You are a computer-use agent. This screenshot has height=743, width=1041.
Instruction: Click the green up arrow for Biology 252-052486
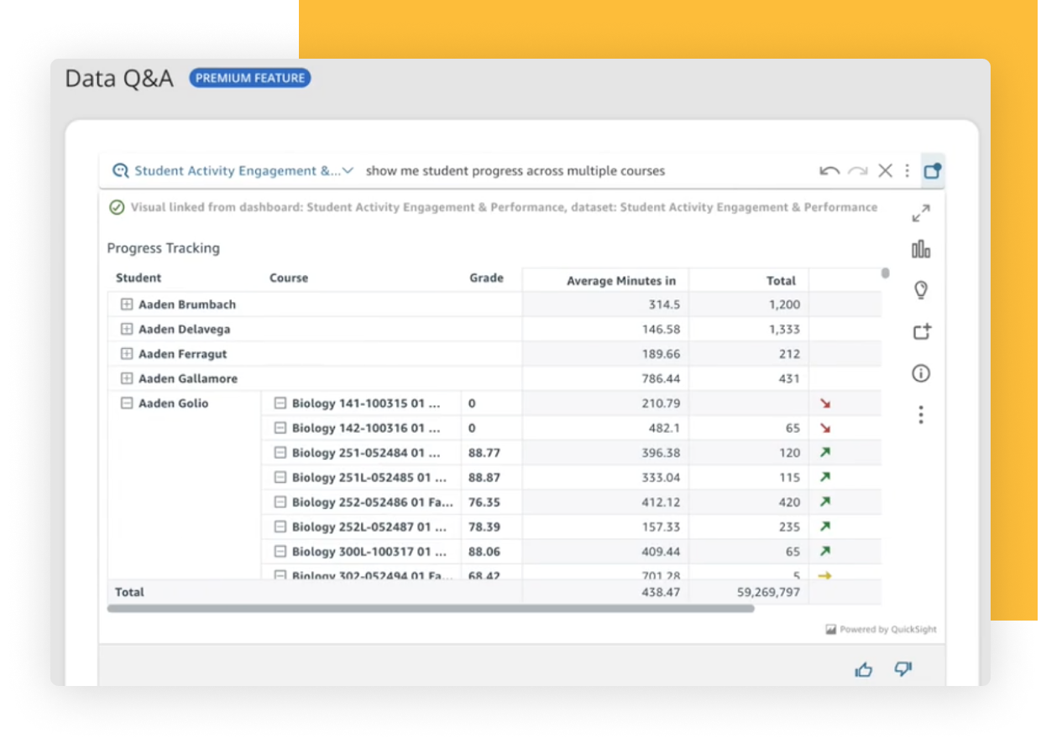tap(824, 502)
